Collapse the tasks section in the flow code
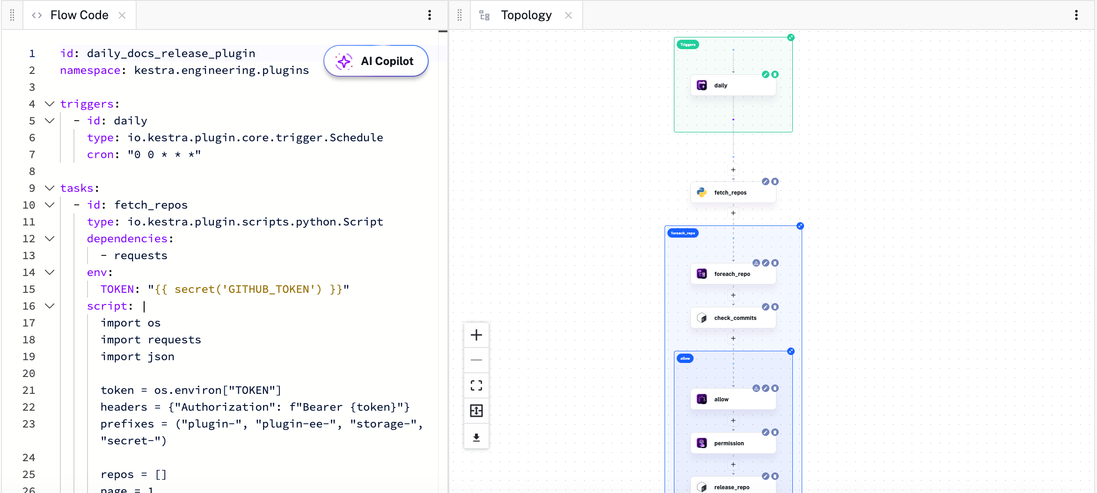Screen dimensions: 1097x493 (x=50, y=188)
